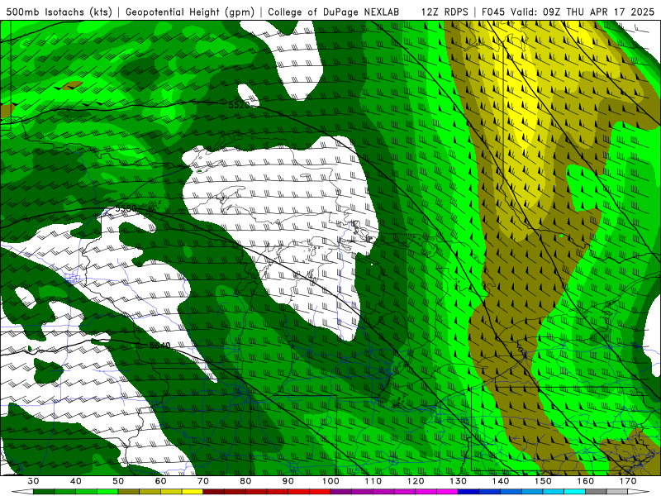Click the 70 label on the color scale
Viewport: 661px width, 496px height.
tap(203, 481)
